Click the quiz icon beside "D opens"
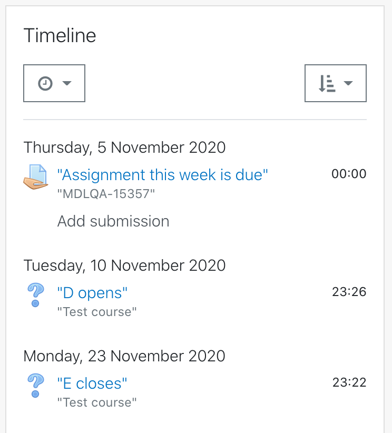 click(36, 295)
